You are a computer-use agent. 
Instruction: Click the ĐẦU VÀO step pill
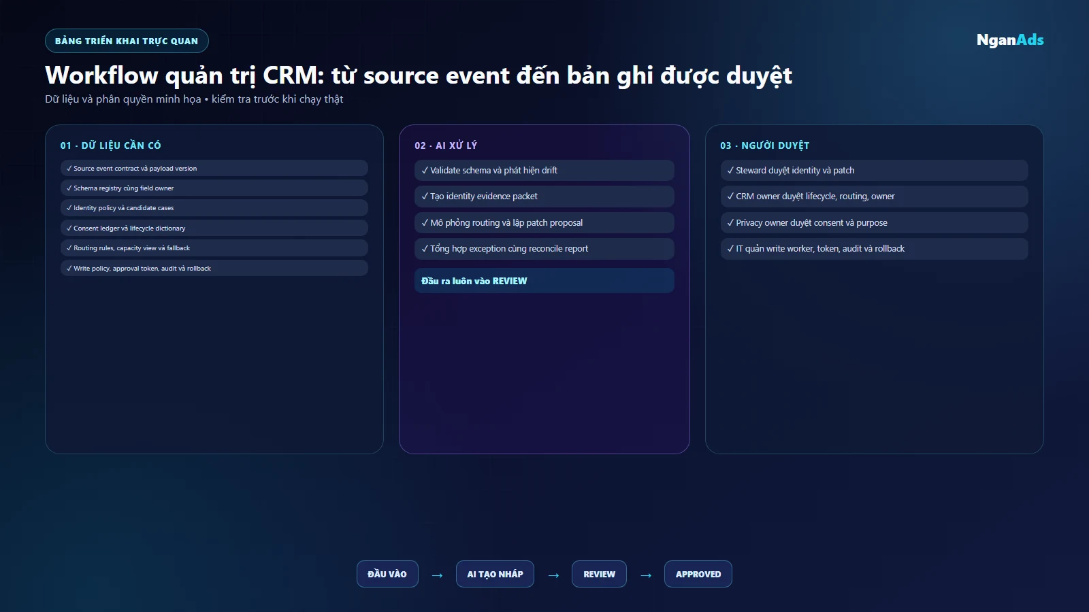[x=387, y=574]
